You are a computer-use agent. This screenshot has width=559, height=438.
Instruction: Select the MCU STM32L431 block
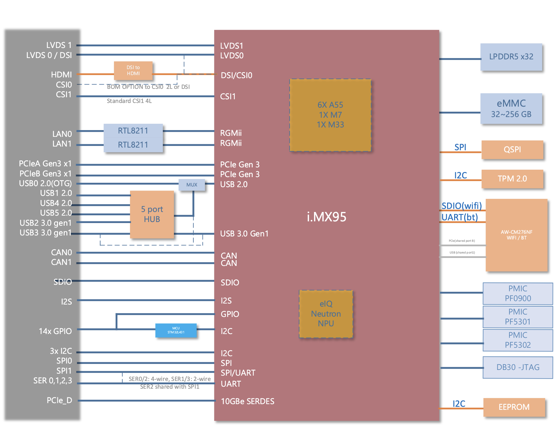[x=176, y=330]
